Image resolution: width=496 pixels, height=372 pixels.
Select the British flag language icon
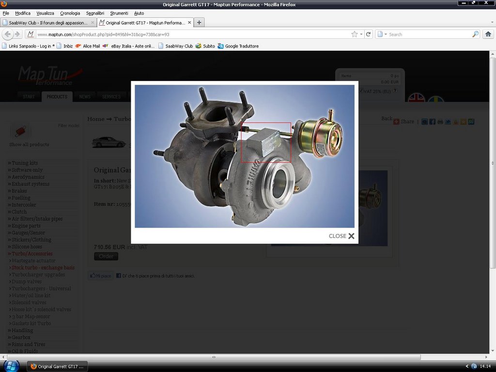click(x=417, y=97)
